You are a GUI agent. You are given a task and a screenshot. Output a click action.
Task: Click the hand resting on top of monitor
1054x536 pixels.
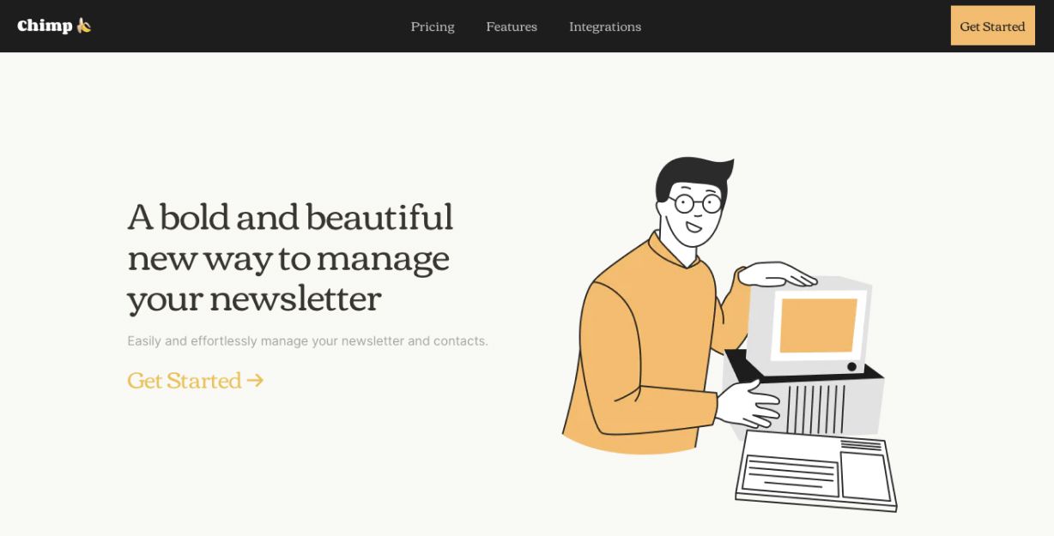(777, 274)
